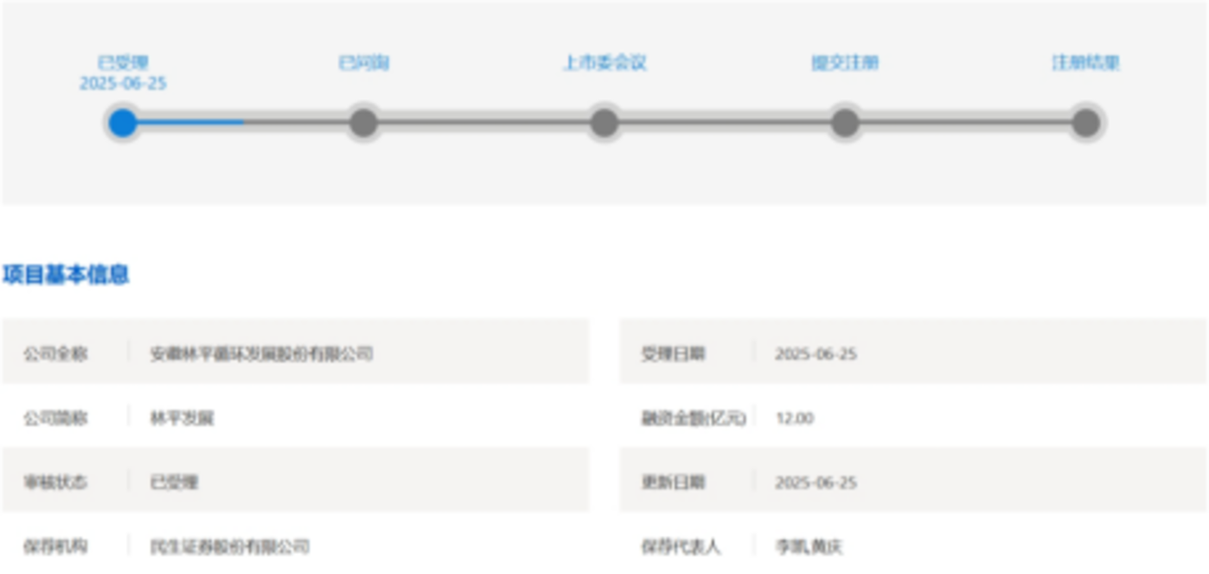Select the 提交注册 stage circle
Screen dimensions: 1209x574
pyautogui.click(x=845, y=123)
